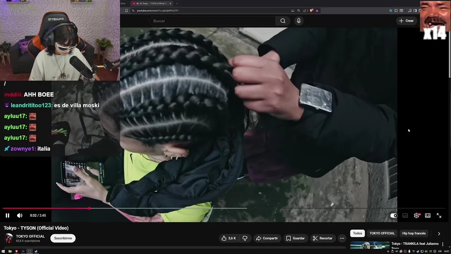Image resolution: width=451 pixels, height=254 pixels.
Task: Click the video title Tokyo - TYSON
Action: click(36, 228)
